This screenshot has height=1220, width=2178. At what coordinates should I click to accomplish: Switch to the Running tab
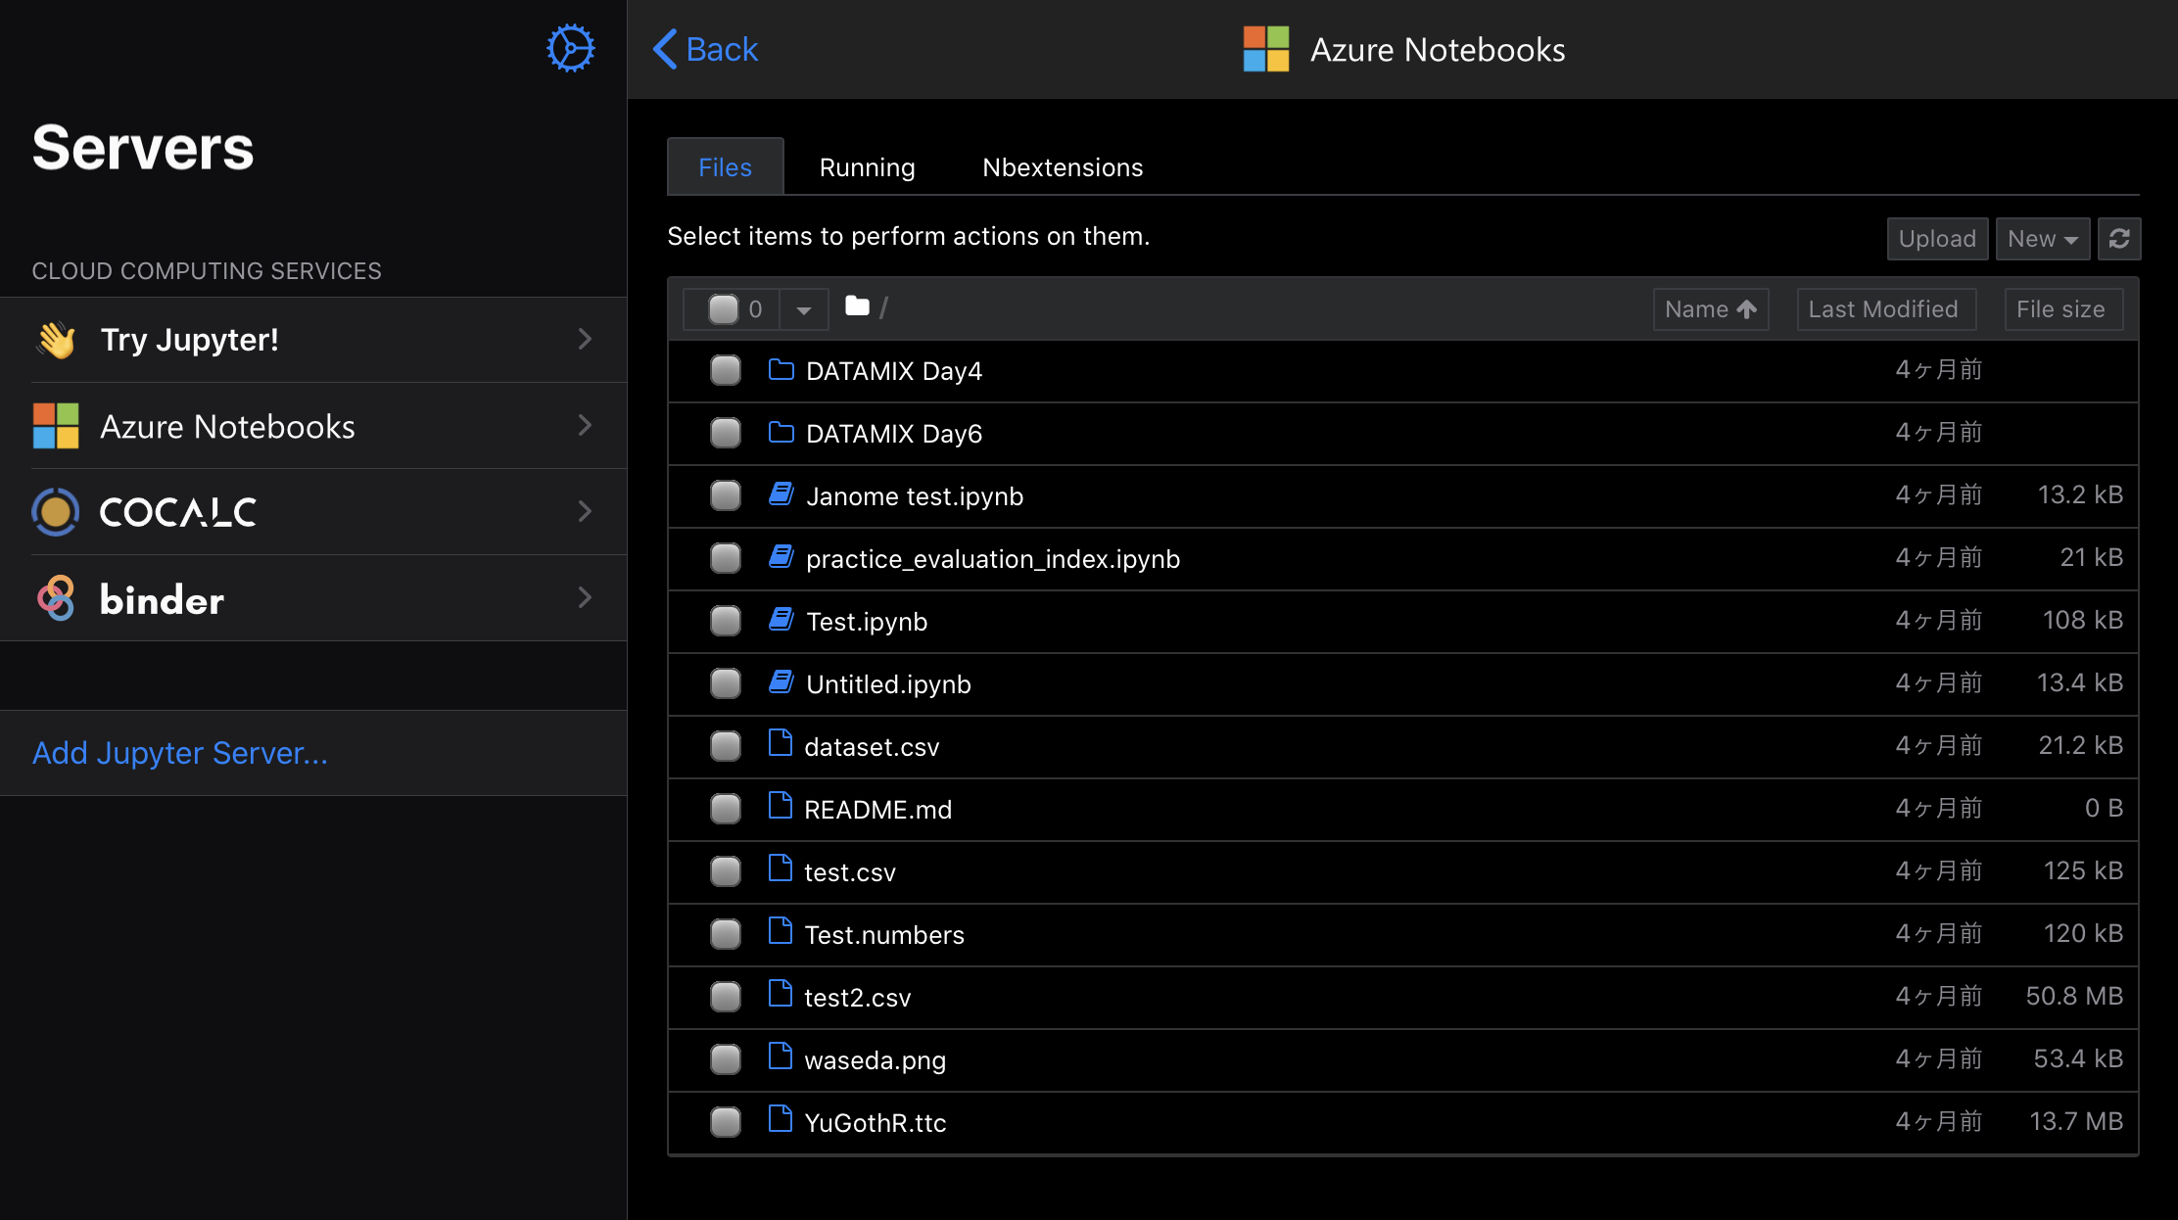(867, 167)
